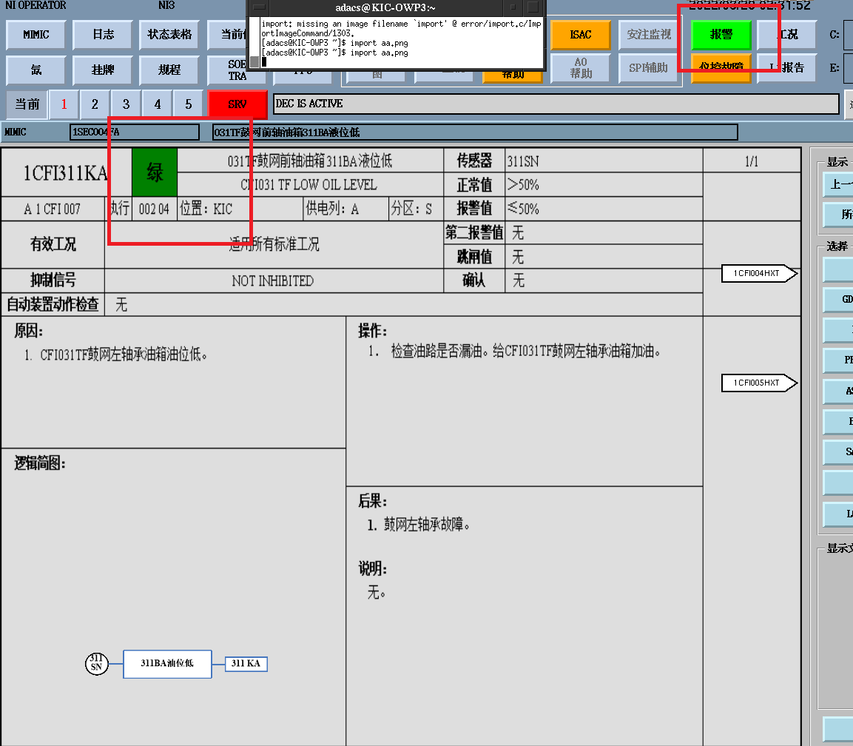The height and width of the screenshot is (746, 853).
Task: Switch to page tab 5
Action: [x=189, y=104]
